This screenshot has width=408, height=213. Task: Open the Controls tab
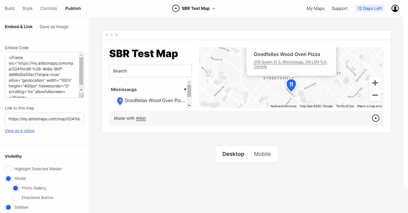coord(48,8)
